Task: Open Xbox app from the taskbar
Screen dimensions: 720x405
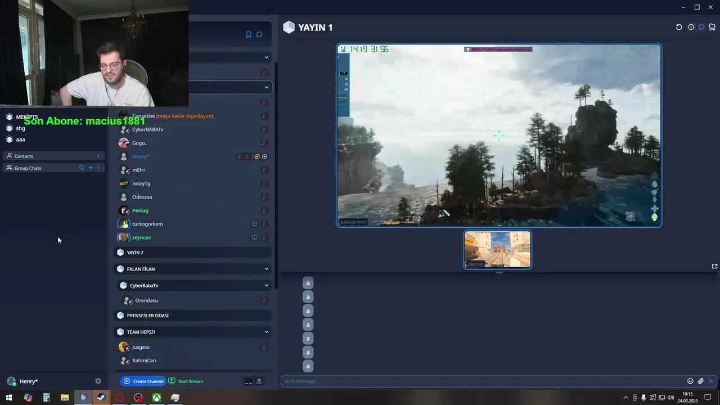Action: coord(157,398)
